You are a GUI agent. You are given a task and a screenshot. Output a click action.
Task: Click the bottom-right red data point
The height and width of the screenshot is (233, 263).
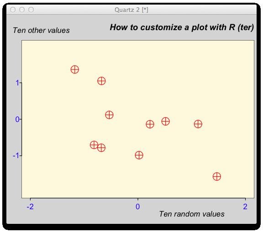(x=217, y=177)
